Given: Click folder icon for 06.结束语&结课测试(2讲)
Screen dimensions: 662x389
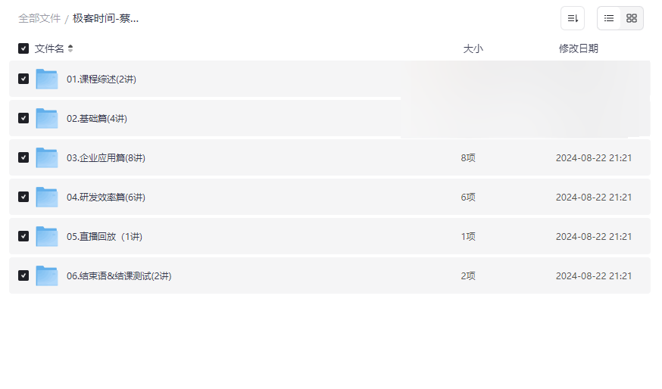Looking at the screenshot, I should (47, 275).
